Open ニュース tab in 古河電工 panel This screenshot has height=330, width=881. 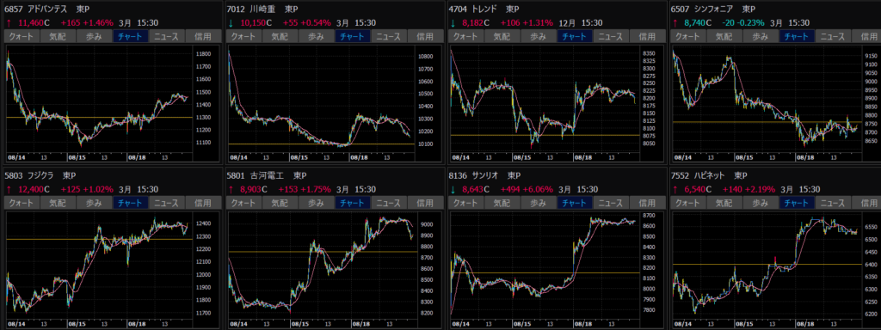[388, 202]
